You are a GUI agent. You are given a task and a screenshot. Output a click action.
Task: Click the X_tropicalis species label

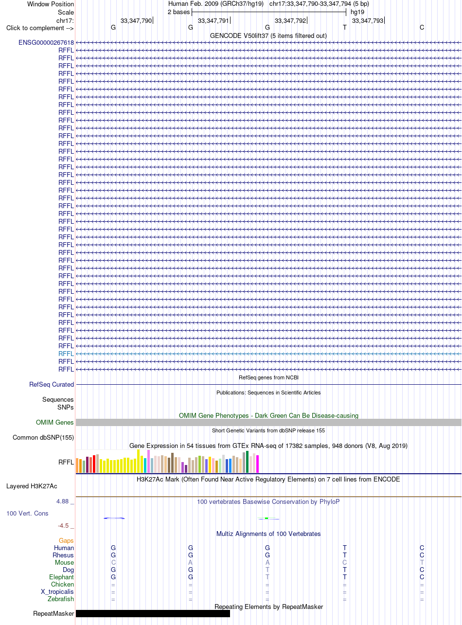point(57,591)
